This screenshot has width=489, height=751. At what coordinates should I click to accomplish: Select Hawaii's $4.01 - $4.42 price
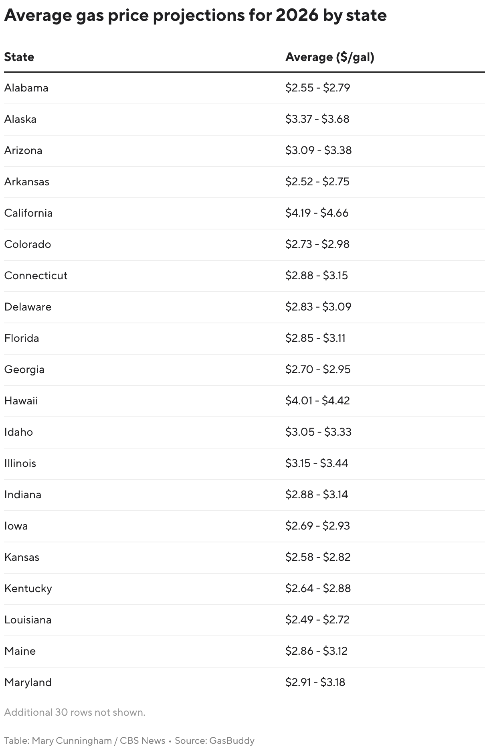(x=317, y=401)
